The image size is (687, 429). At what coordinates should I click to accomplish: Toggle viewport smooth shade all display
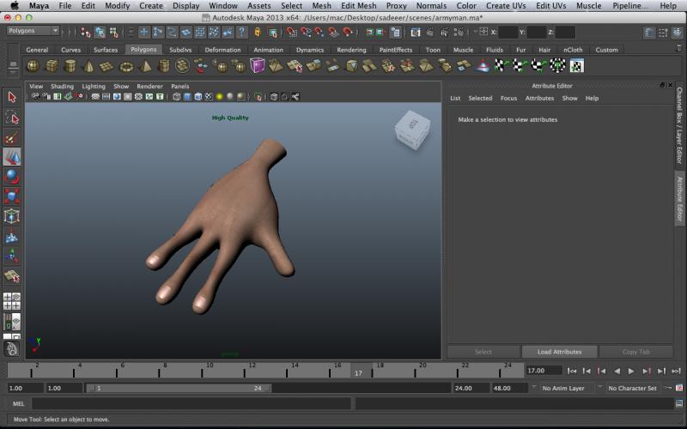click(x=187, y=97)
